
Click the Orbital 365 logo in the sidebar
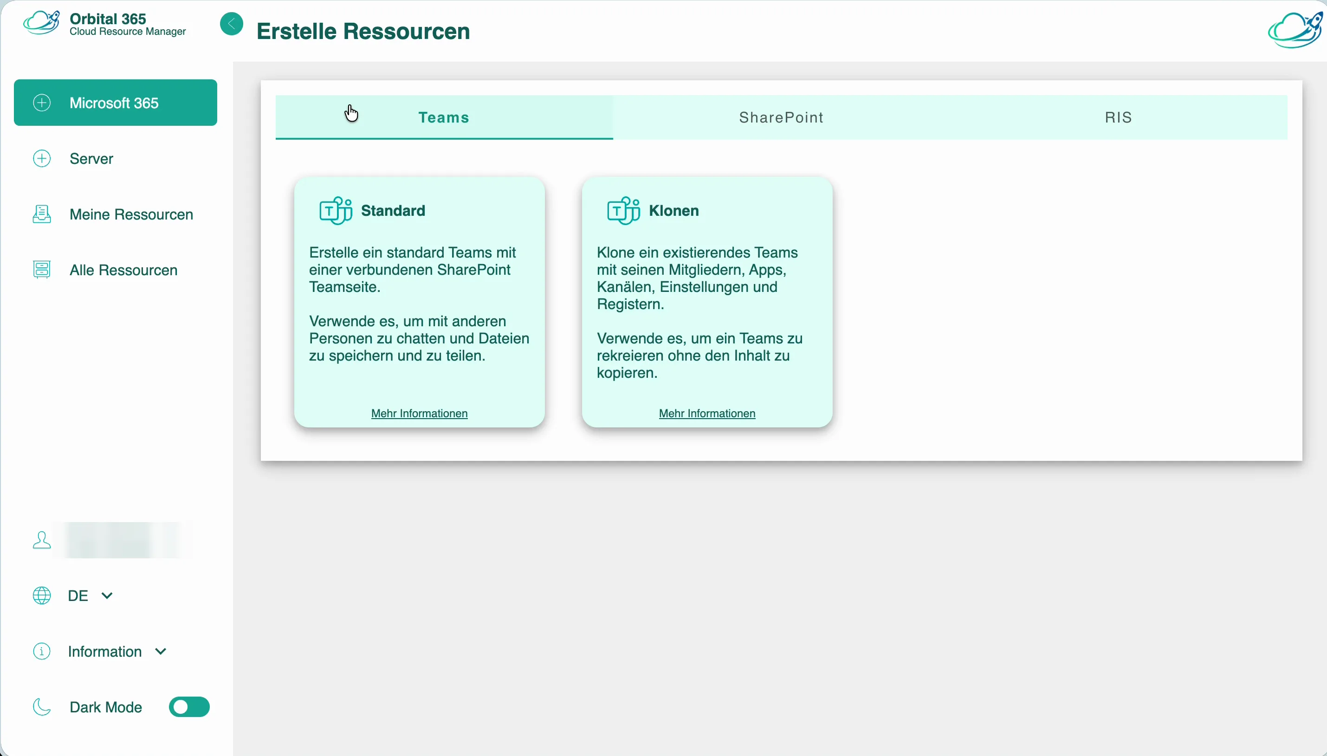[x=41, y=23]
